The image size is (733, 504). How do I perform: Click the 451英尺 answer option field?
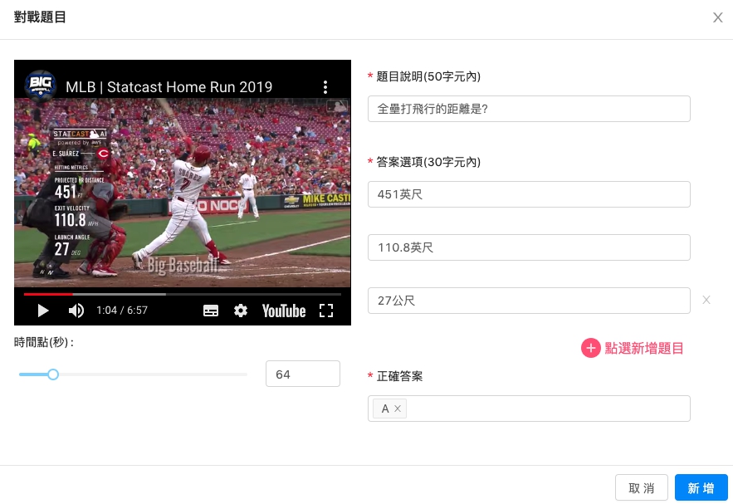click(x=529, y=194)
